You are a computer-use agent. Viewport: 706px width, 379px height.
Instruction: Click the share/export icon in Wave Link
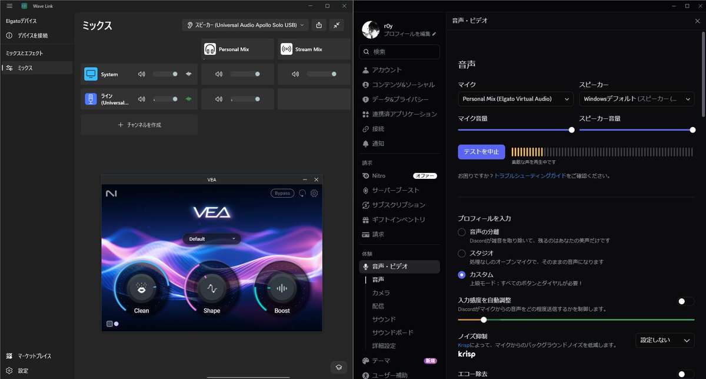coord(319,25)
